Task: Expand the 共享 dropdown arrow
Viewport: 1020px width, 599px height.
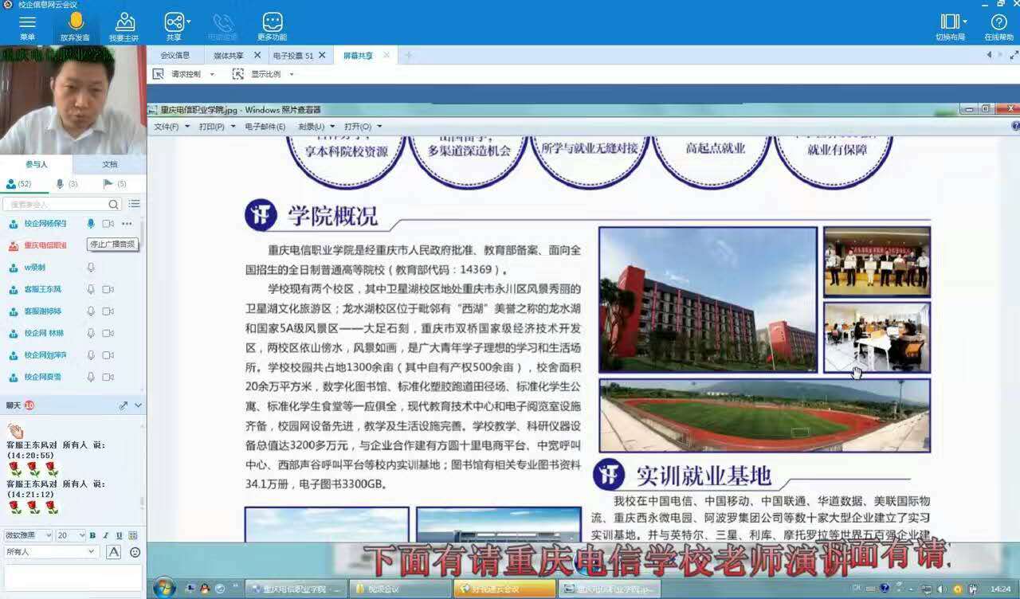Action: 188,22
